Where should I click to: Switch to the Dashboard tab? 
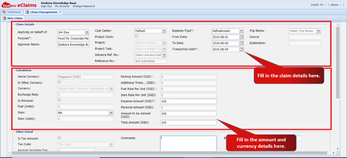(12, 12)
